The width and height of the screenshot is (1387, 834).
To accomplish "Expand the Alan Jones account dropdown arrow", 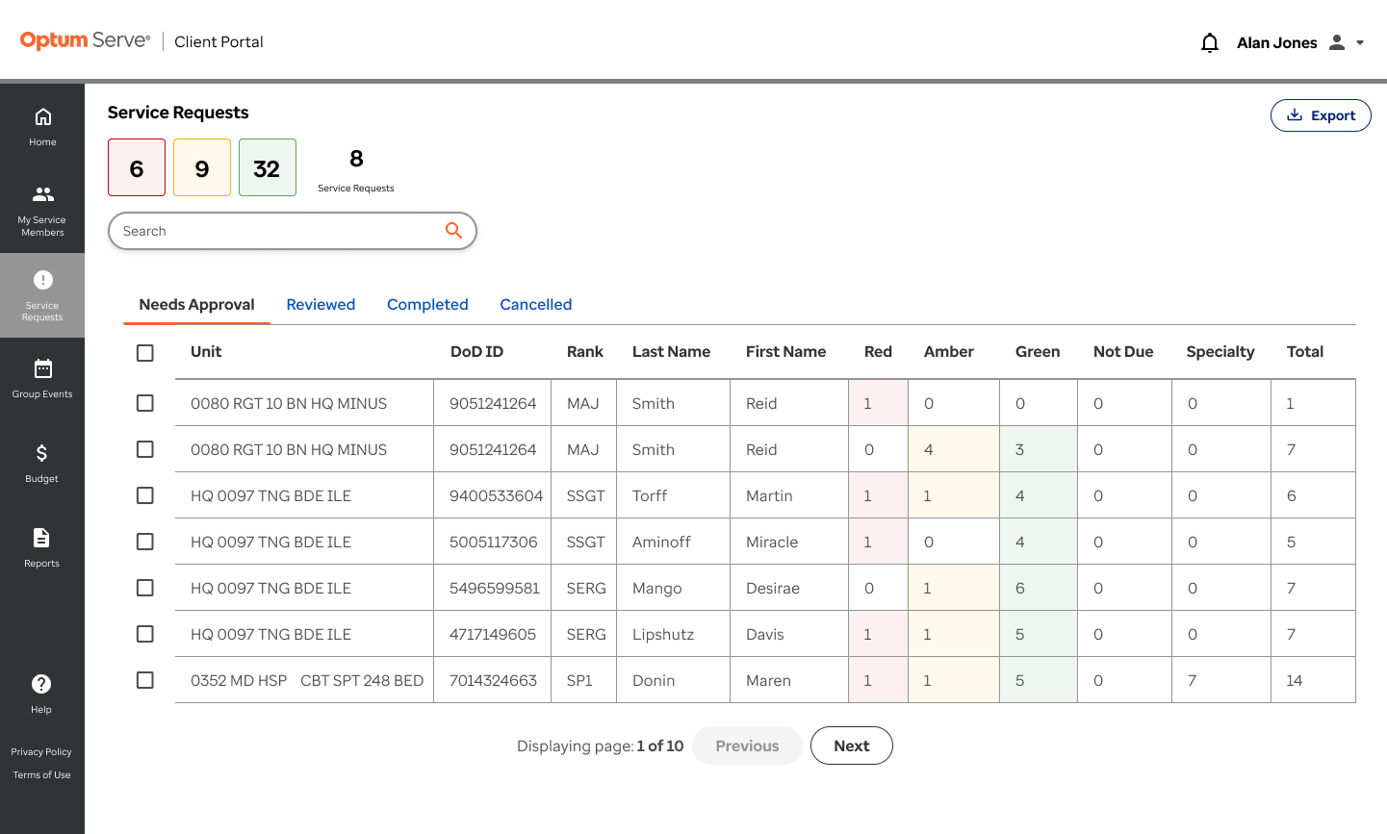I will (x=1360, y=42).
